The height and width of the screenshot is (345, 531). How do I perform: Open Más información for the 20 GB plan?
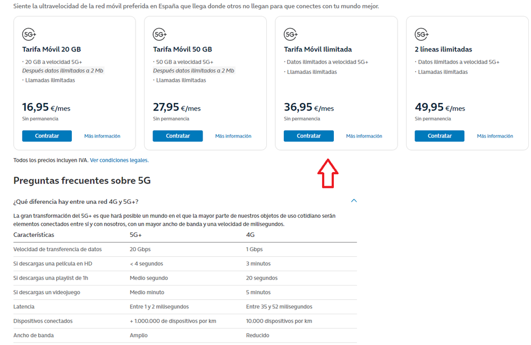[x=102, y=136]
